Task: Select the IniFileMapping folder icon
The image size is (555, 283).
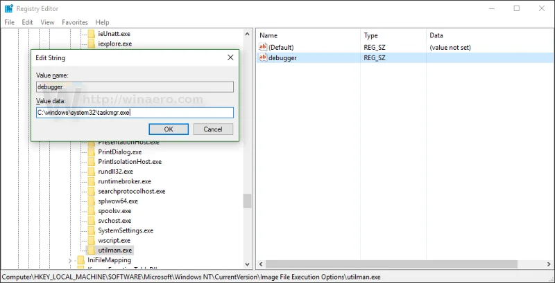Action: point(81,260)
